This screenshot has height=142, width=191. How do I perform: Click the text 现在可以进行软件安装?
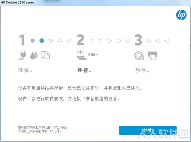pyautogui.click(x=40, y=98)
